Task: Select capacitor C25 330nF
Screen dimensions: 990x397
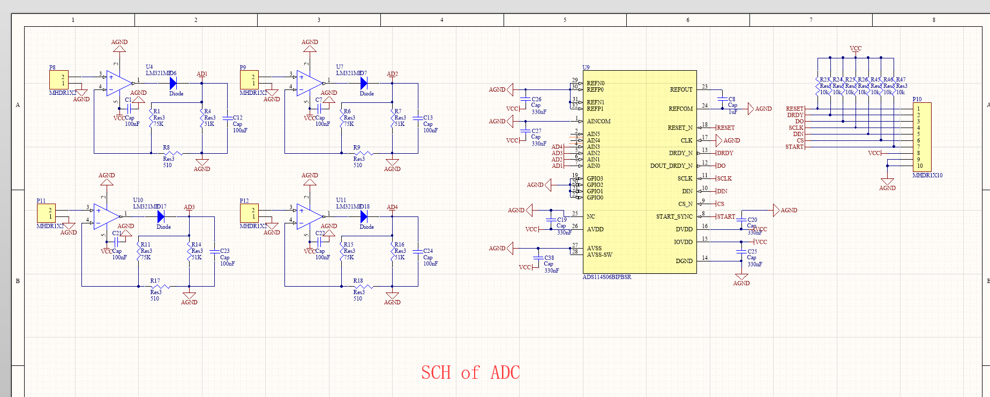Action: pos(741,251)
